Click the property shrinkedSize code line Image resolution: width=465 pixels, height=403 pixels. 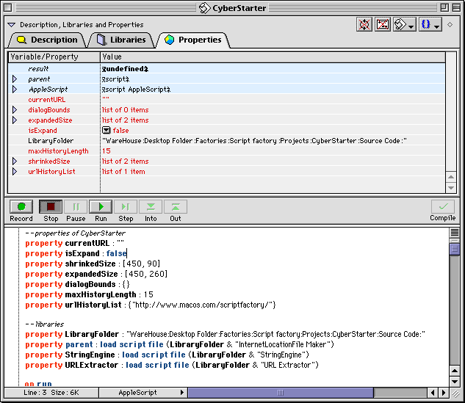[93, 264]
